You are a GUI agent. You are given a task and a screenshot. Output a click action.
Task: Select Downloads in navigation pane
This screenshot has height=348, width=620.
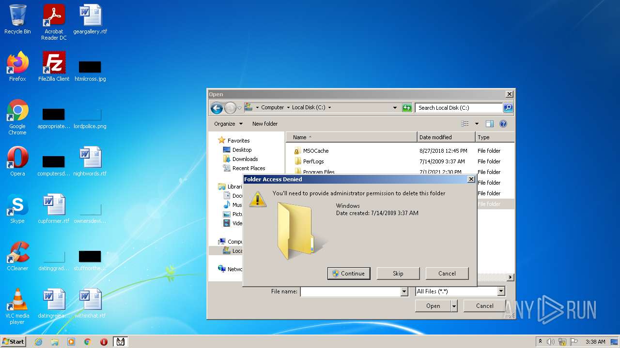pyautogui.click(x=240, y=159)
